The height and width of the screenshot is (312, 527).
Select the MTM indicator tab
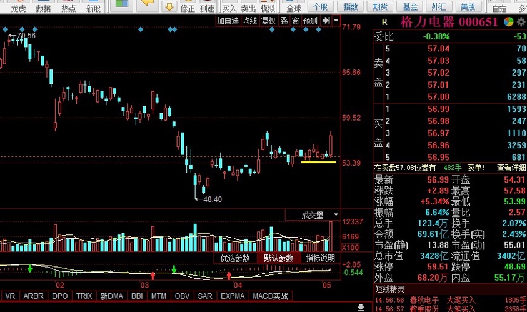point(159,296)
